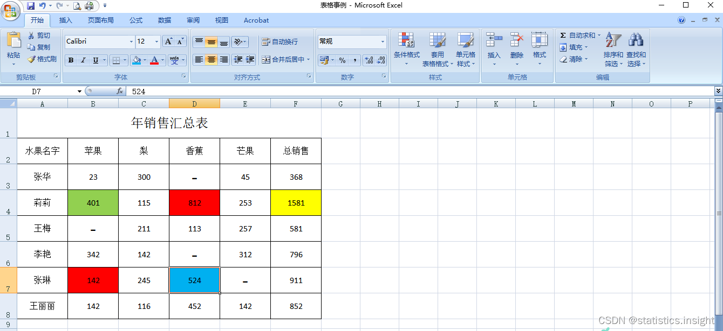Click Delete cells (删除) icon
Viewport: 723px width, 331px height.
click(517, 40)
